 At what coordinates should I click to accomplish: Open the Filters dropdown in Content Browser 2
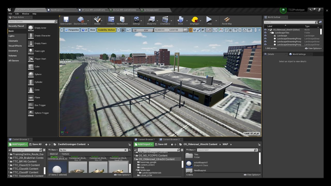[x=53, y=150]
